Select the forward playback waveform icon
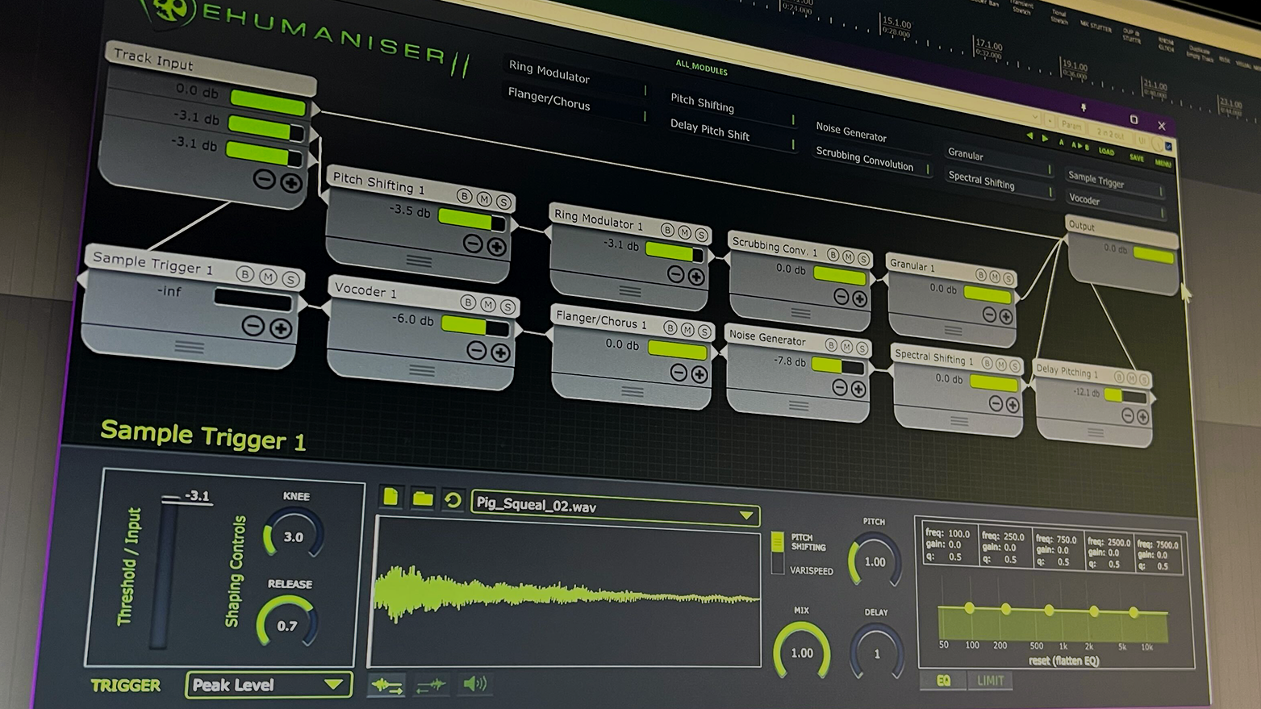Screen dimensions: 1261x709 pos(386,685)
